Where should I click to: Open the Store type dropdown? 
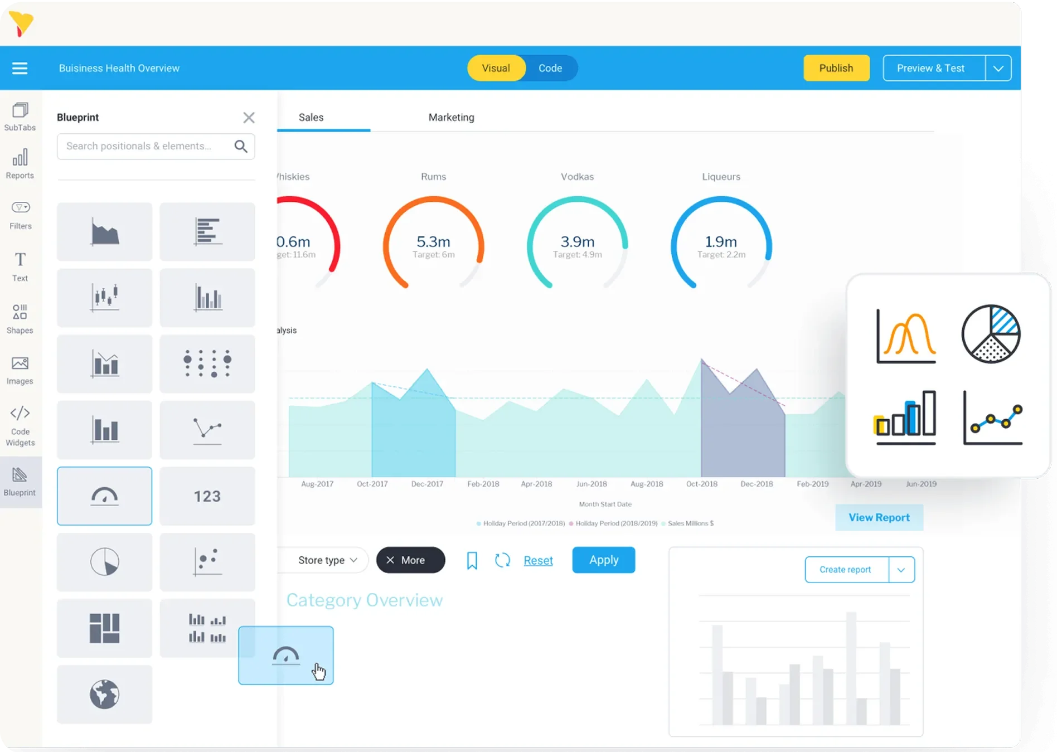tap(326, 560)
